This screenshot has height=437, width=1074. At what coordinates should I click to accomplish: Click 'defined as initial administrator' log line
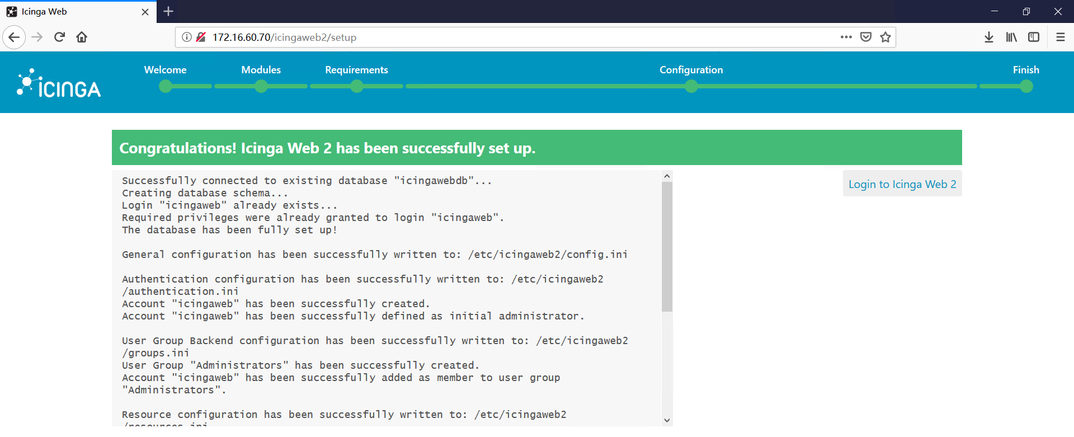(353, 316)
